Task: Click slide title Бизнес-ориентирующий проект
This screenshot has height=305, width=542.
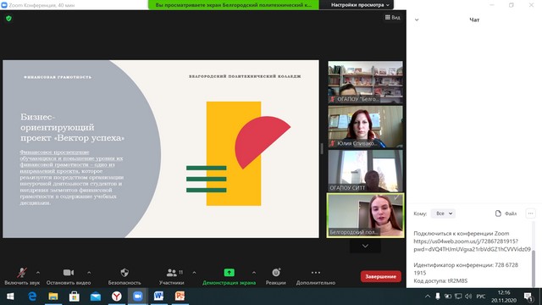Action: (72, 127)
